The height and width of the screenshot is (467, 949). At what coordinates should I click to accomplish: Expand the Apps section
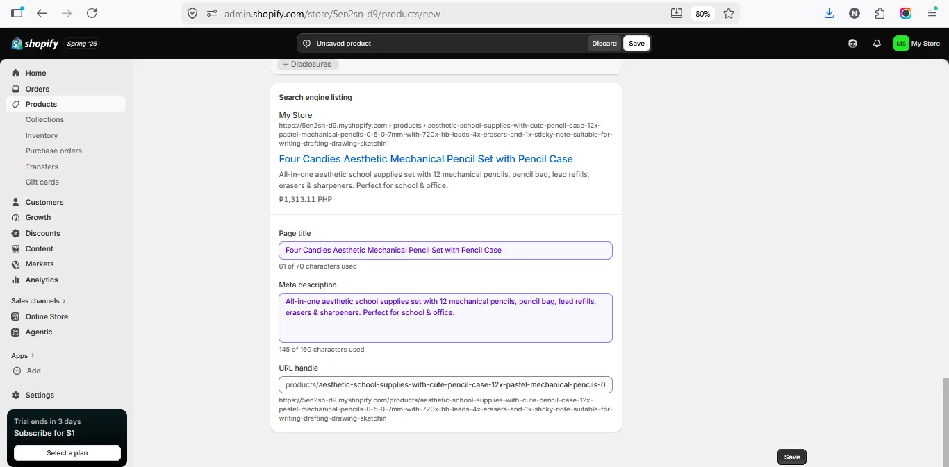coord(23,355)
